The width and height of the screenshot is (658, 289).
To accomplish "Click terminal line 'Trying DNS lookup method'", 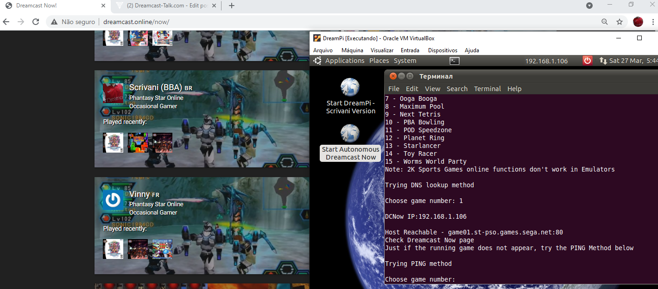I will (430, 185).
